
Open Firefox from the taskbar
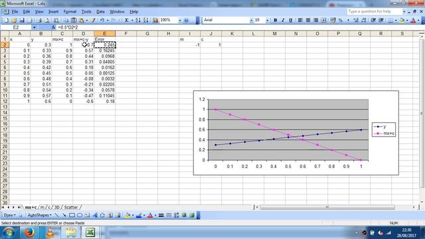(x=29, y=232)
